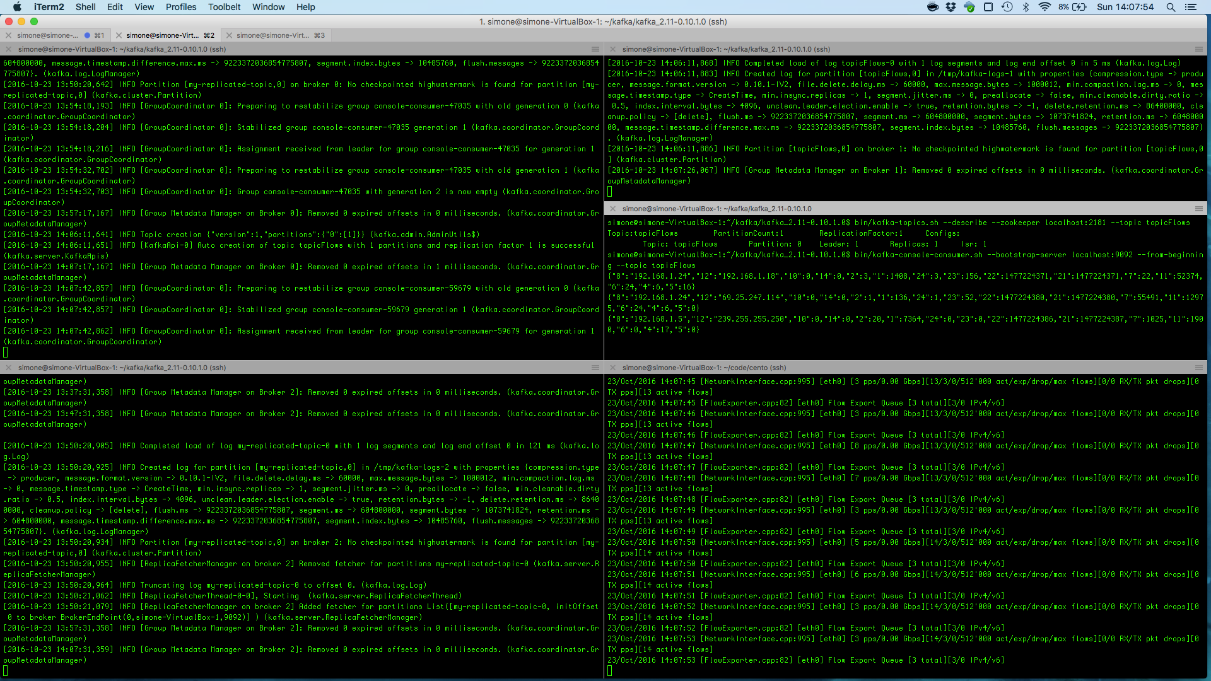The image size is (1211, 681).
Task: Click the battery status icon
Action: tap(1079, 7)
